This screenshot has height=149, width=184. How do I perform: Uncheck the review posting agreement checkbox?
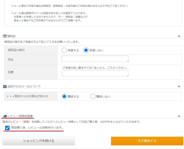point(7,128)
